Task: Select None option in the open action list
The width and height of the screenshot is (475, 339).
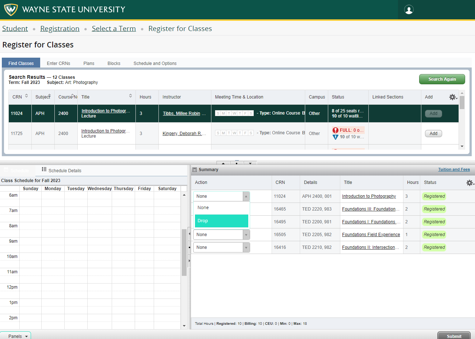Action: (221, 208)
